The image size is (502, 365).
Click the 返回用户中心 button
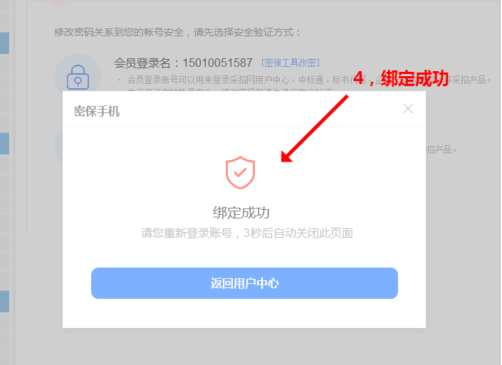pos(244,283)
